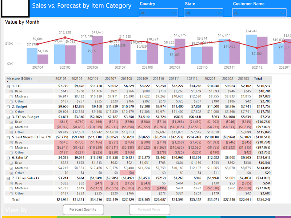Sort by Measure ($000k) column header
Screen dimensions: 291x218
point(19,78)
